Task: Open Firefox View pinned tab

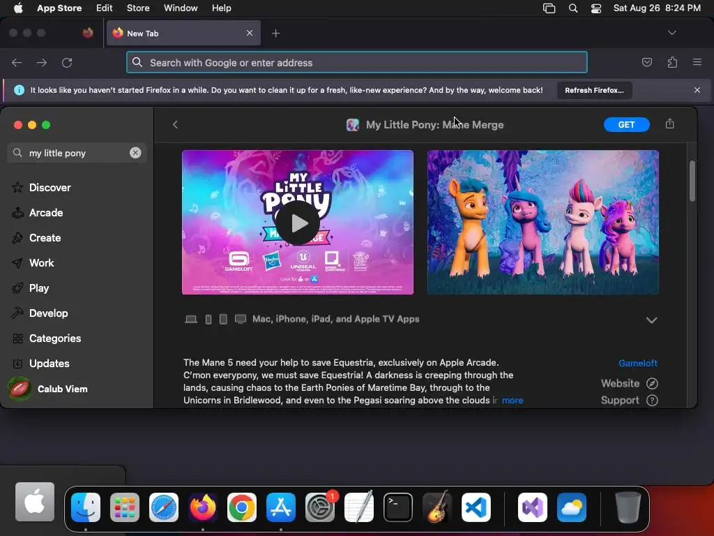Action: point(88,33)
